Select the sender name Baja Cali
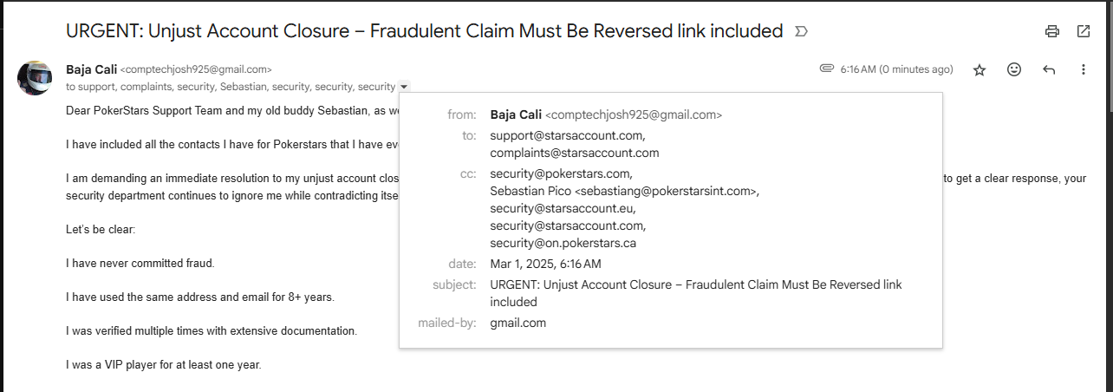The width and height of the screenshot is (1113, 392). 91,69
